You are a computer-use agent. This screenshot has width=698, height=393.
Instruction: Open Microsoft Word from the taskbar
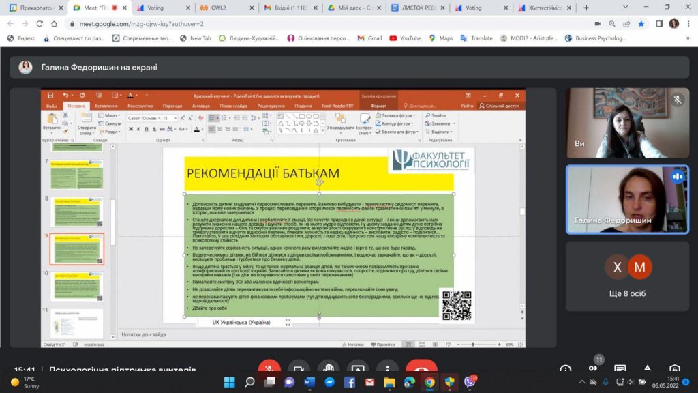click(308, 381)
